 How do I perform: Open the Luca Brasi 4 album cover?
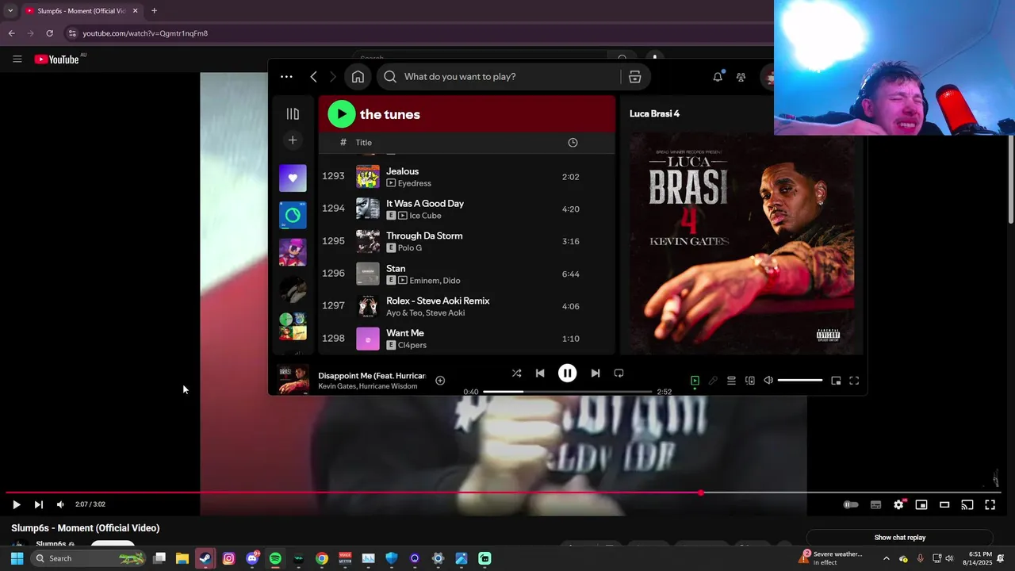tap(742, 243)
